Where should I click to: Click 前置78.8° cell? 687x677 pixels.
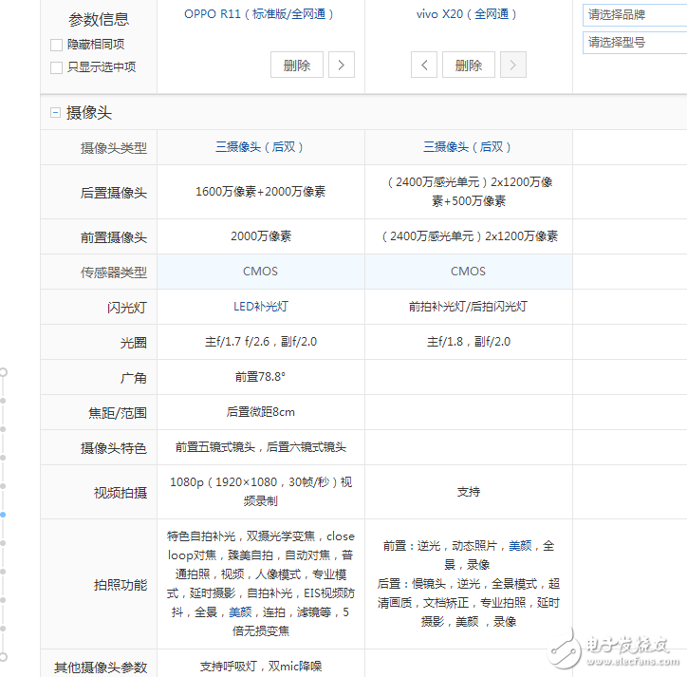261,377
